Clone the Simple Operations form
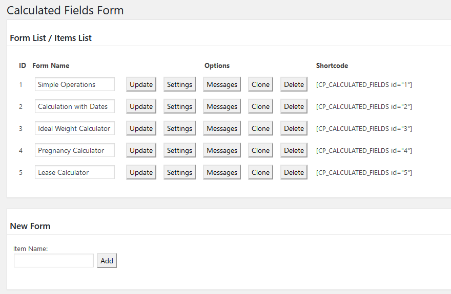 (260, 85)
